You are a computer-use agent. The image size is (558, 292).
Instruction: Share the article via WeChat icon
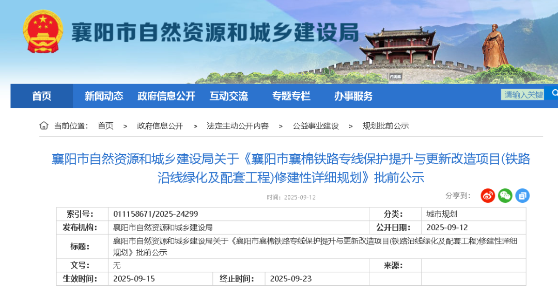[505, 196]
